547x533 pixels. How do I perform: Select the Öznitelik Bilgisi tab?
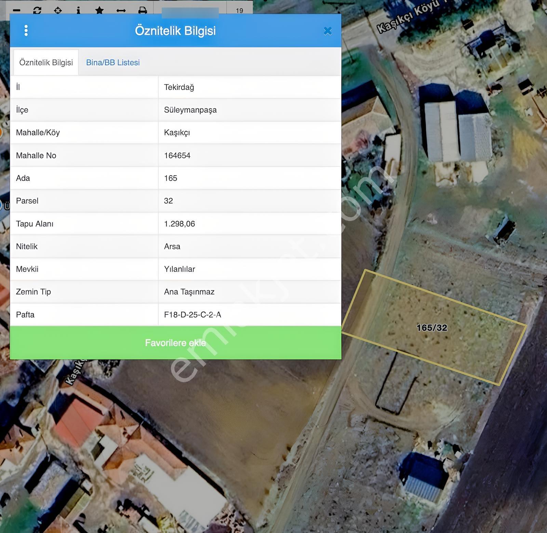click(46, 63)
